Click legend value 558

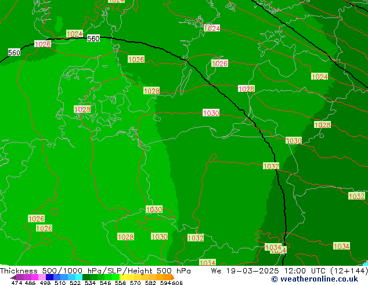120,283
